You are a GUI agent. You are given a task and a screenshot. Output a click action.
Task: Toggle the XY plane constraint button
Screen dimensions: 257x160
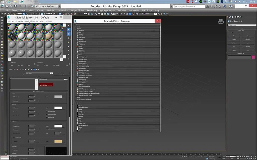point(130,14)
